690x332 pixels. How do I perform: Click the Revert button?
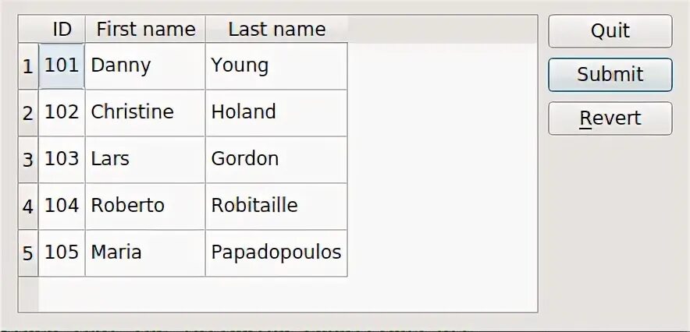click(x=610, y=118)
